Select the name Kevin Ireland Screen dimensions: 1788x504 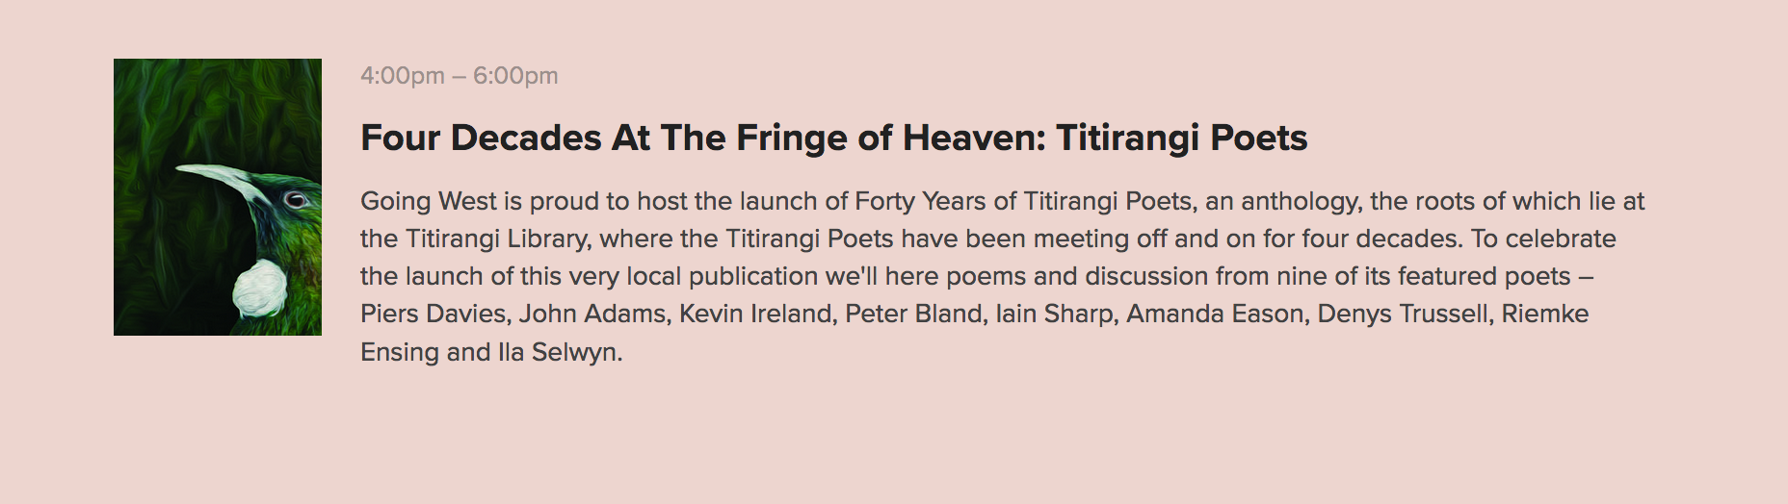click(x=756, y=314)
